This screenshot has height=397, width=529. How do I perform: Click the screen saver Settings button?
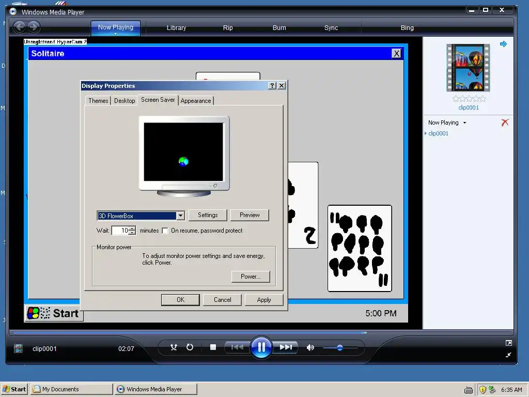tap(208, 215)
